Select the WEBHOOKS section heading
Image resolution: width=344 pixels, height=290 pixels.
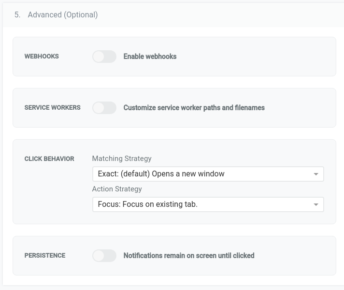[42, 57]
